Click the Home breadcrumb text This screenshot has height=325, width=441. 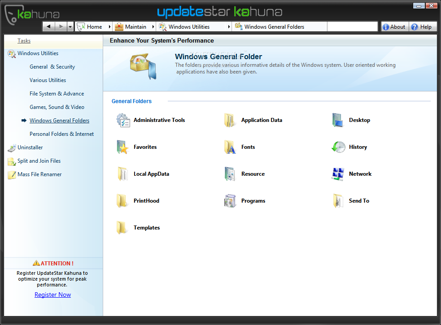pos(95,27)
